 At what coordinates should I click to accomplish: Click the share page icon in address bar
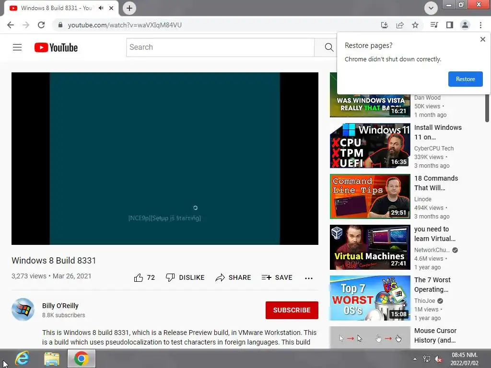pos(400,25)
